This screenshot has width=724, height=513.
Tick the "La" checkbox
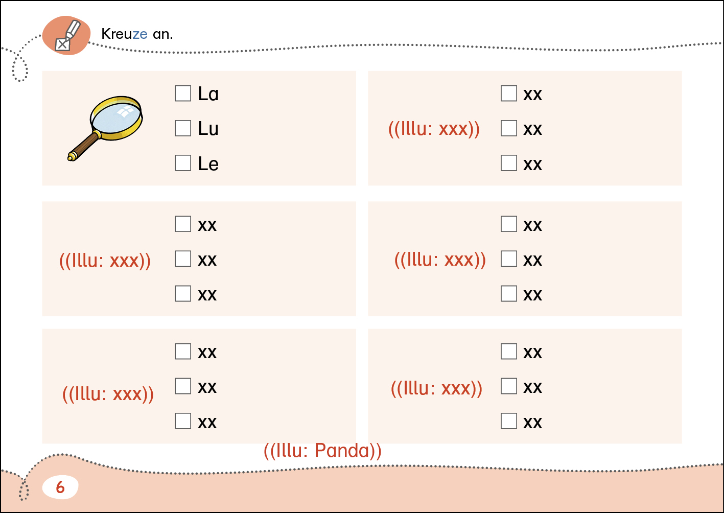(183, 94)
